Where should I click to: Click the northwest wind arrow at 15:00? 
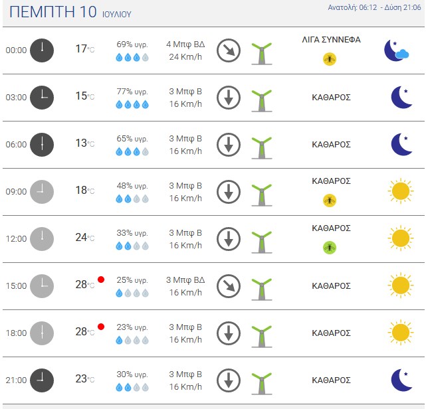(229, 286)
